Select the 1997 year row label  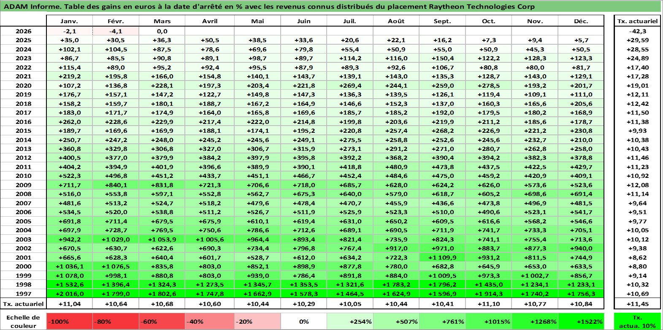pos(23,294)
